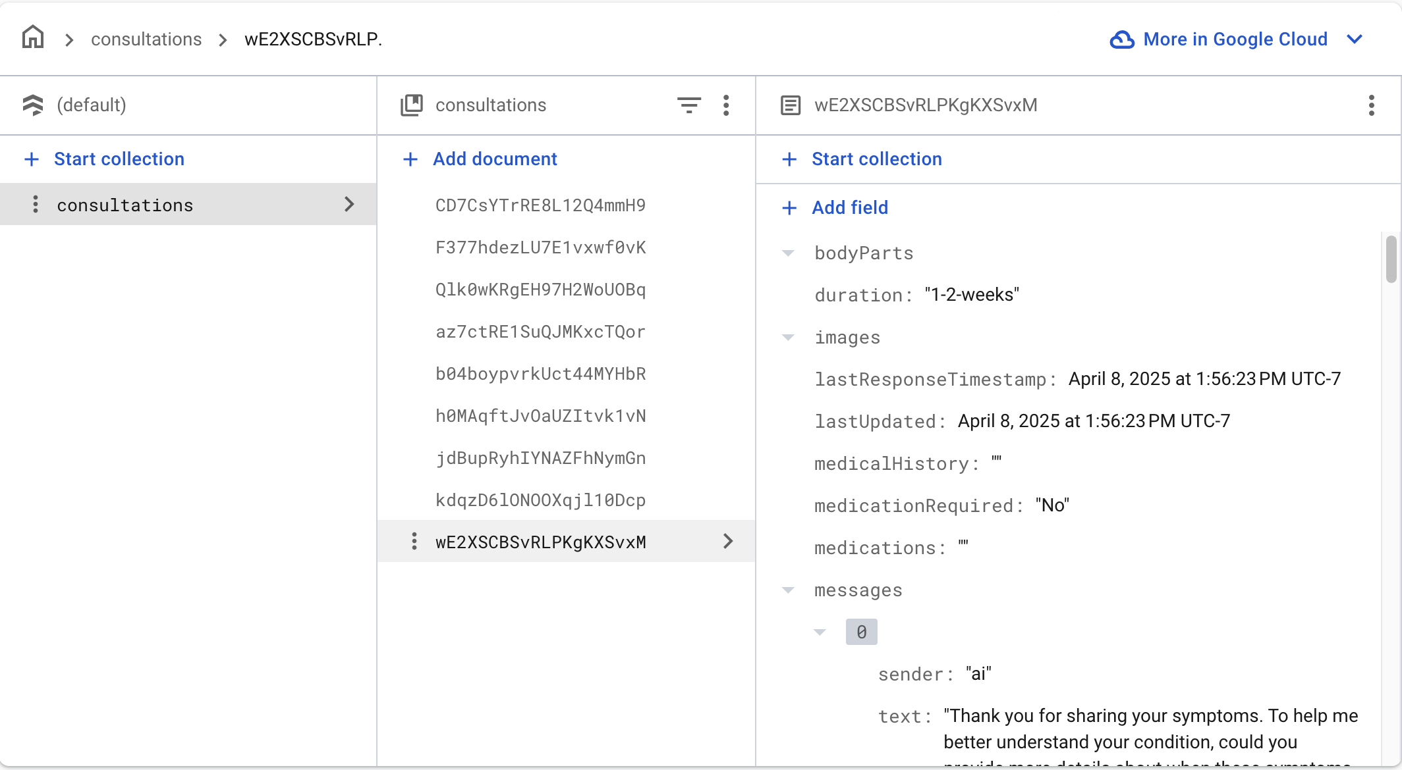Click the plus icon beside Add field
Viewport: 1402px width, 770px height.
(x=789, y=208)
